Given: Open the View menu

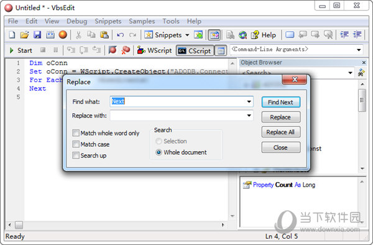Looking at the screenshot, I should [x=52, y=21].
